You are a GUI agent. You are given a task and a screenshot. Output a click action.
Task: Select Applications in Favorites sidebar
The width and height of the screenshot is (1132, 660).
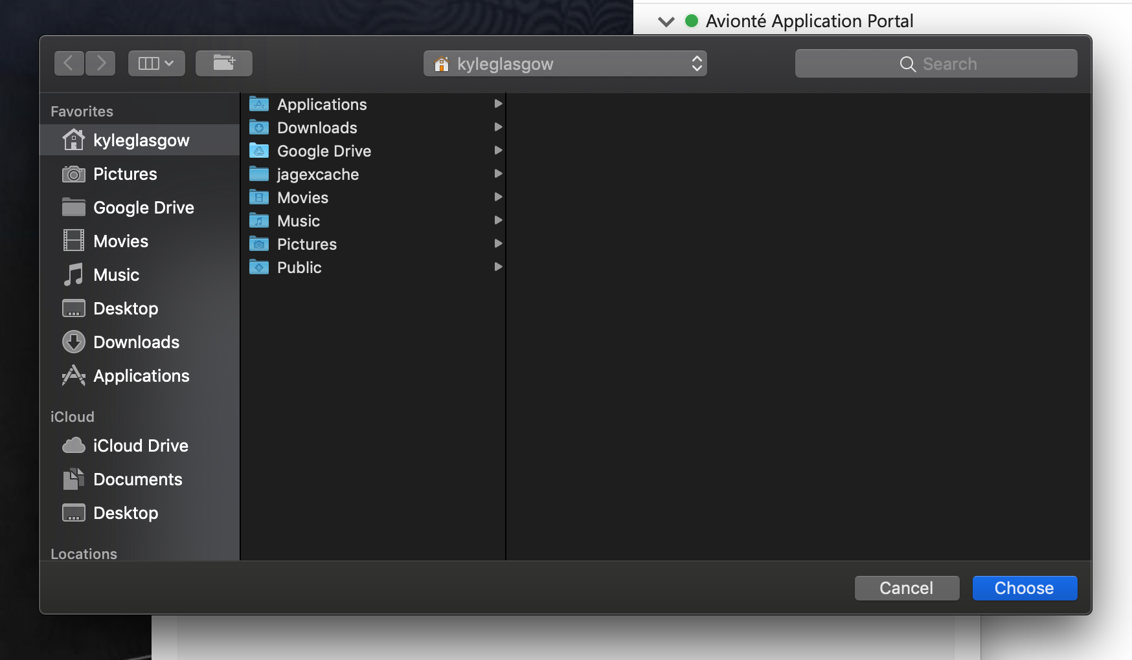[x=141, y=376]
